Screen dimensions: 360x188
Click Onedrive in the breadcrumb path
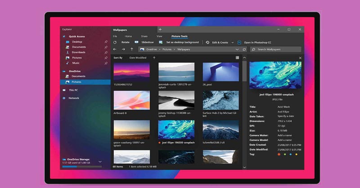tap(152, 49)
